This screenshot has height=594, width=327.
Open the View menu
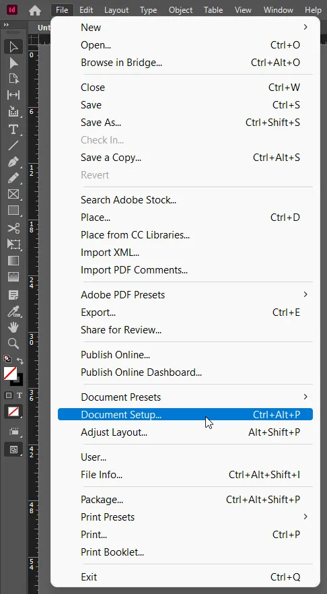pyautogui.click(x=243, y=10)
